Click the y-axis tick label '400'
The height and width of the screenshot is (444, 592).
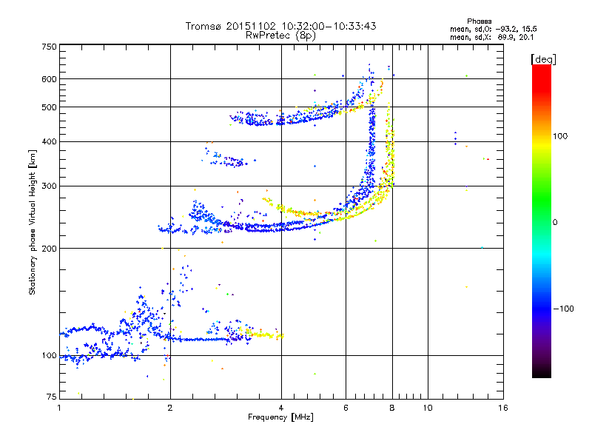tap(49, 142)
